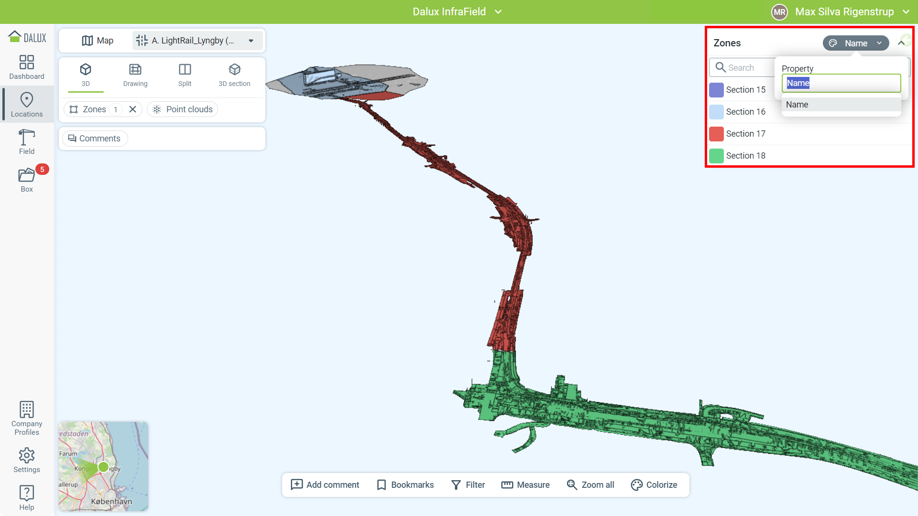Select the Drawing view tab
Image resolution: width=918 pixels, height=516 pixels.
(135, 75)
